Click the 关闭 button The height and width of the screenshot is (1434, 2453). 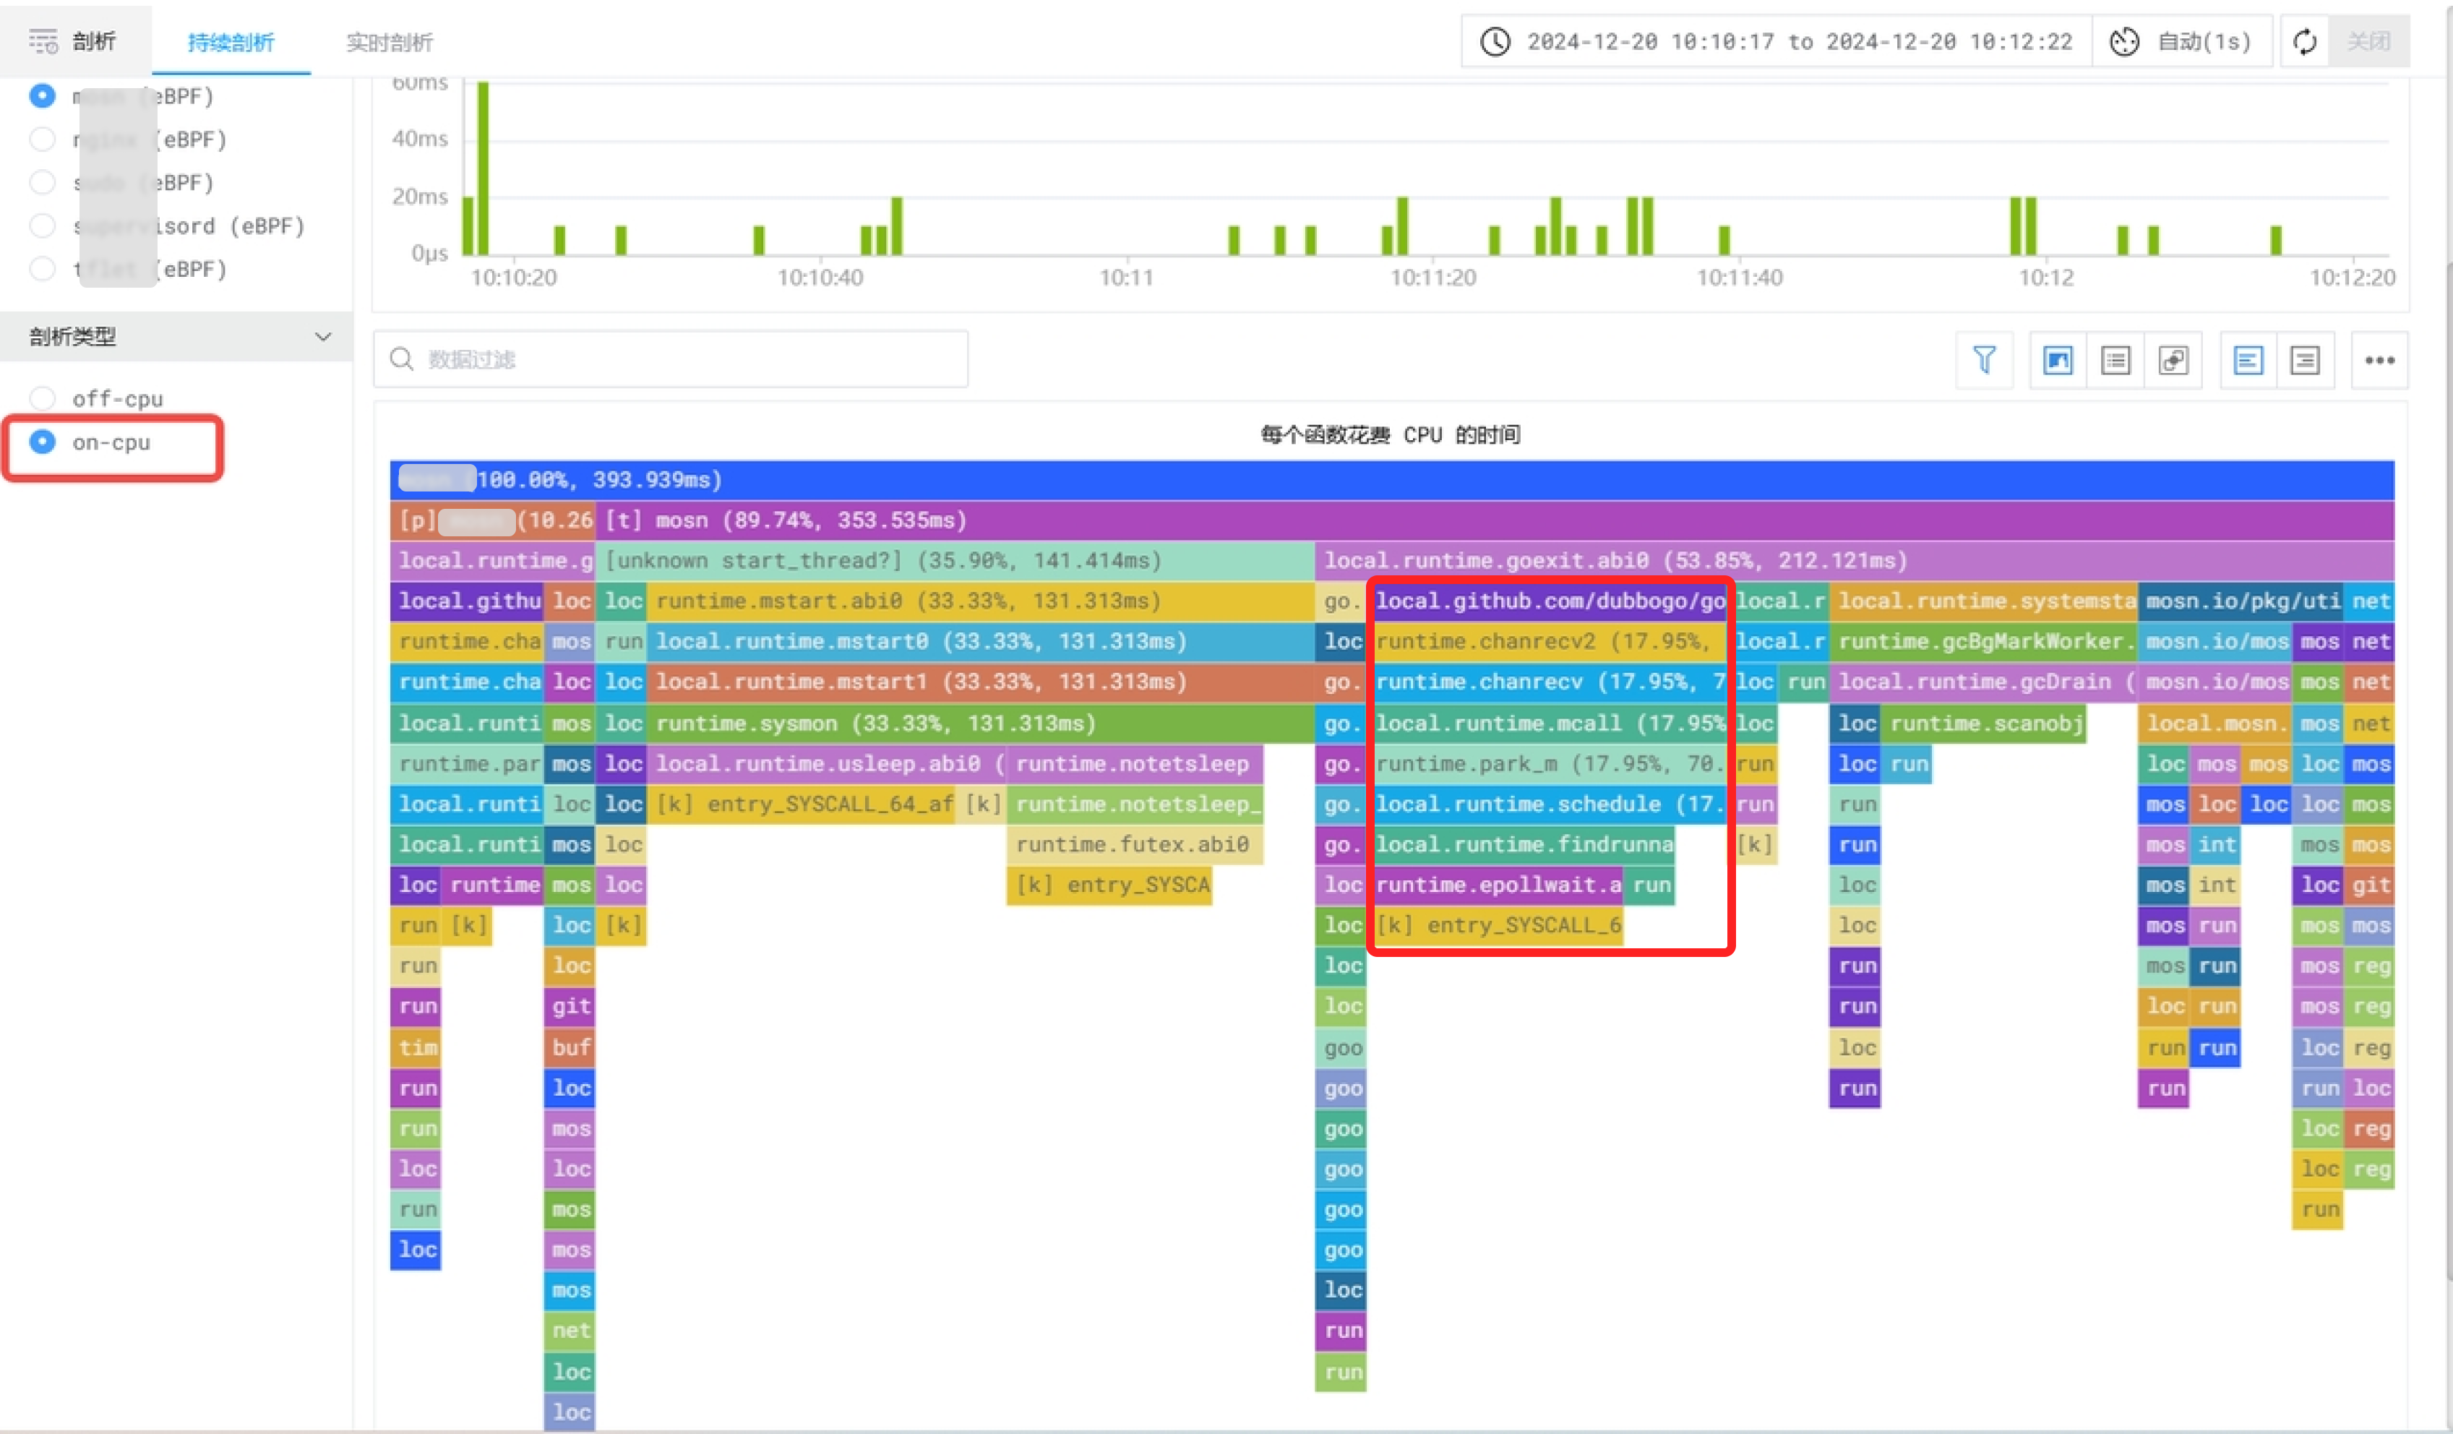(2367, 42)
